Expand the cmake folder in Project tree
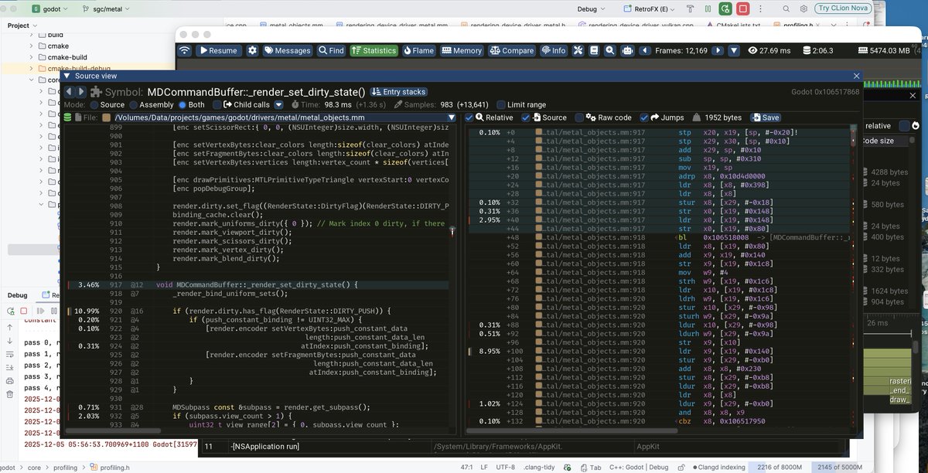The width and height of the screenshot is (928, 473). (32, 46)
